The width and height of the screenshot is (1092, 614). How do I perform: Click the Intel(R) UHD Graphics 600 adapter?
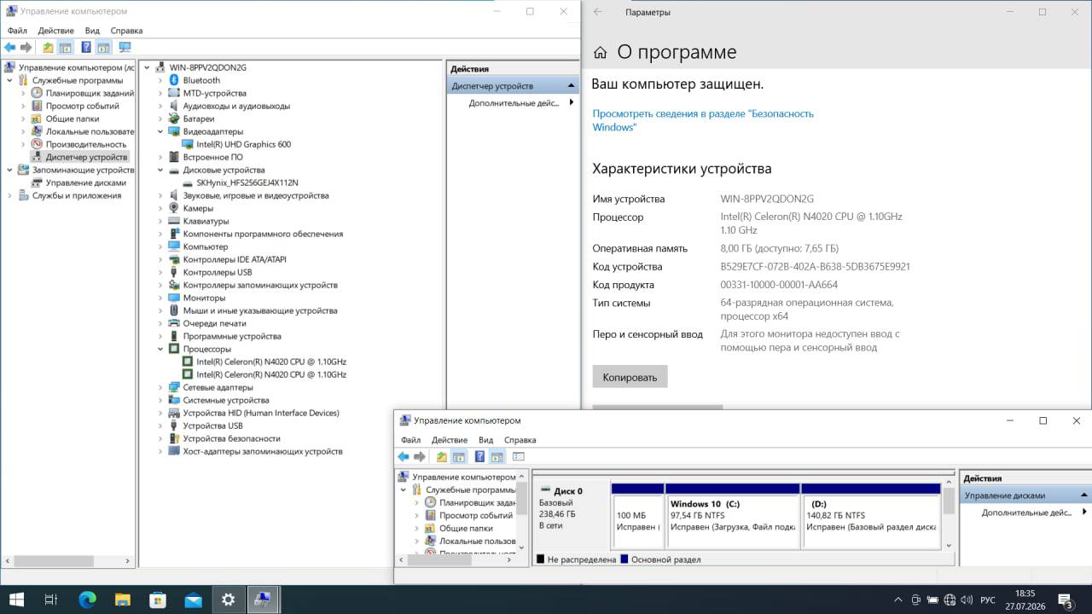243,144
